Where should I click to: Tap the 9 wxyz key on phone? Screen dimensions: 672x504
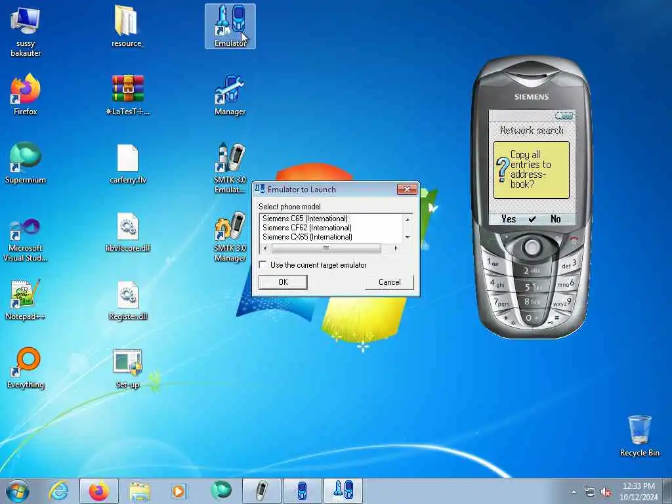[562, 303]
